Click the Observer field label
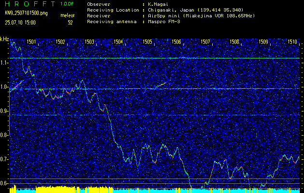The width and height of the screenshot is (304, 193). point(99,4)
